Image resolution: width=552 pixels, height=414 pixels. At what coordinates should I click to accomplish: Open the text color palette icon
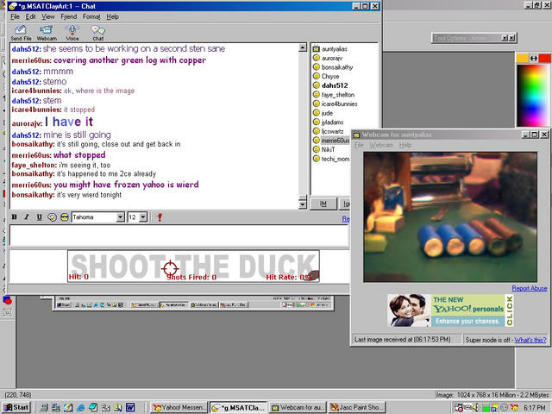tap(52, 217)
